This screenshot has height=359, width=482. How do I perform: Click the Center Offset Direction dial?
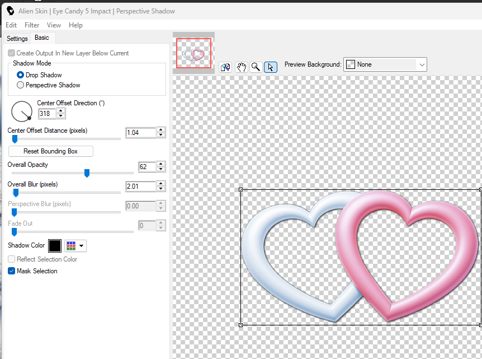coord(22,111)
